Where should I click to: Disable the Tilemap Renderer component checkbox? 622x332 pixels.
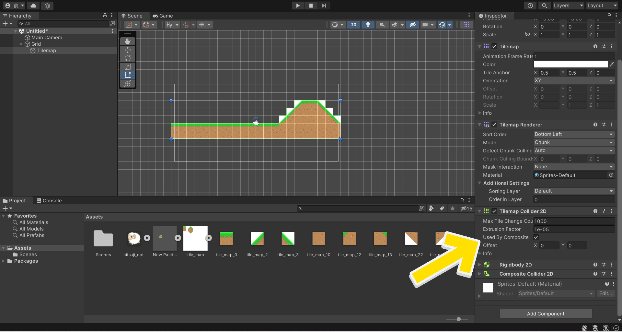pyautogui.click(x=494, y=125)
